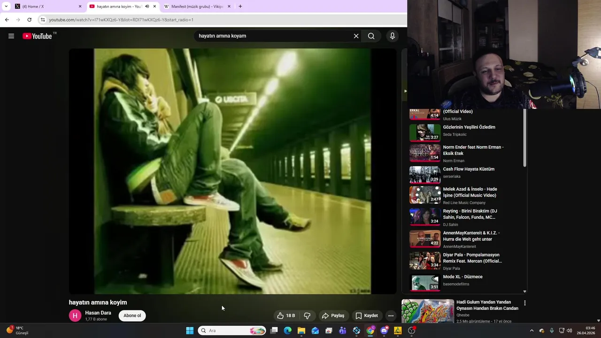The height and width of the screenshot is (338, 601).
Task: Reload the page in Chrome
Action: click(29, 20)
